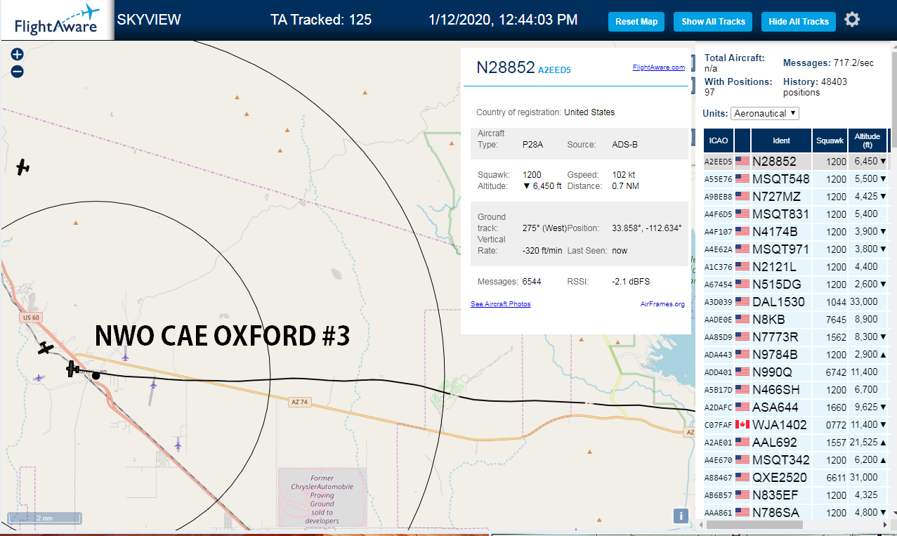Click the map scale bar showing 2 nm

[x=44, y=518]
